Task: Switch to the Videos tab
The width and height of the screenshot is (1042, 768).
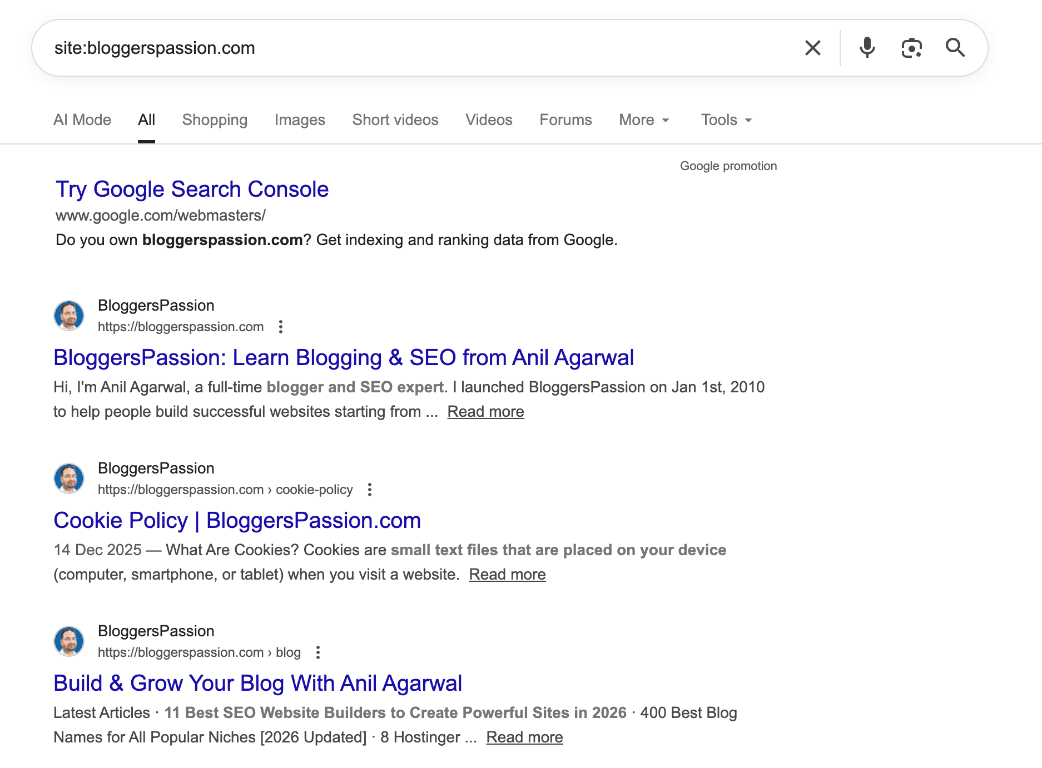Action: point(488,119)
